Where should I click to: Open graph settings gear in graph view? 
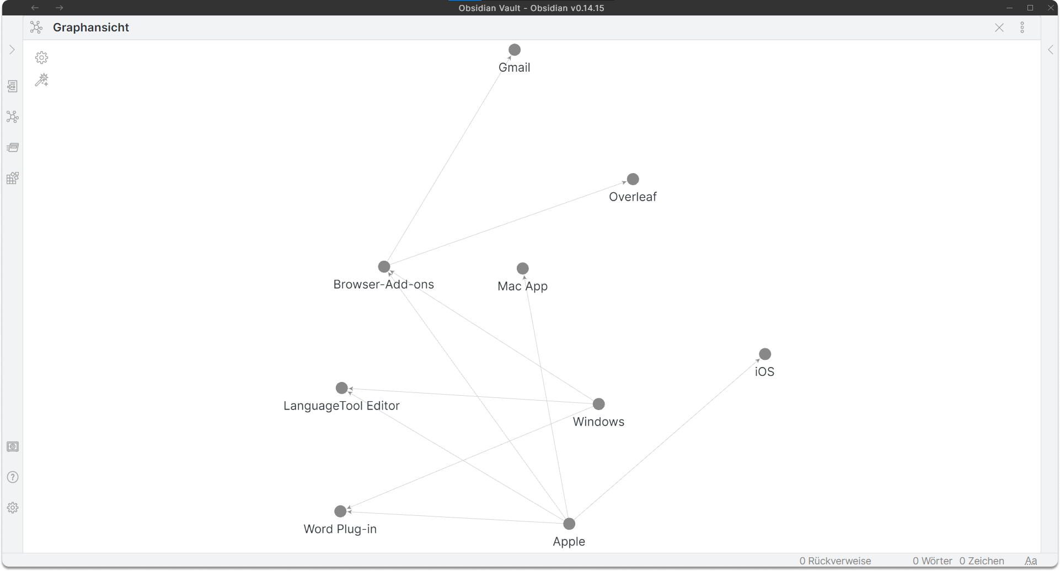pos(42,57)
